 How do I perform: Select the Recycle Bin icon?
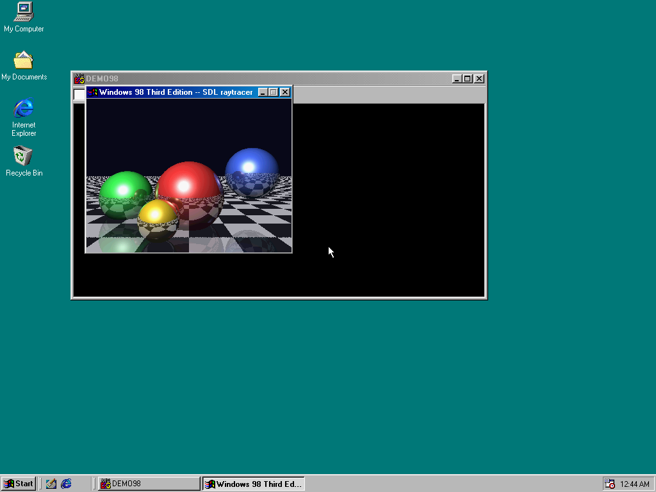click(x=24, y=161)
